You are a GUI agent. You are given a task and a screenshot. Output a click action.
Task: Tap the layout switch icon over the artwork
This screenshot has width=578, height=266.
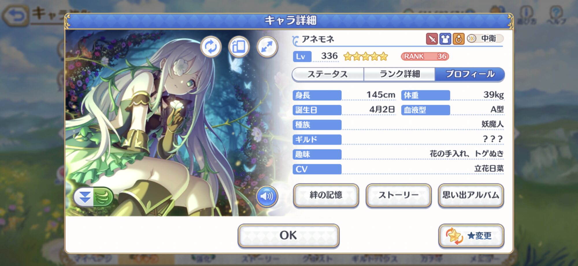(239, 47)
